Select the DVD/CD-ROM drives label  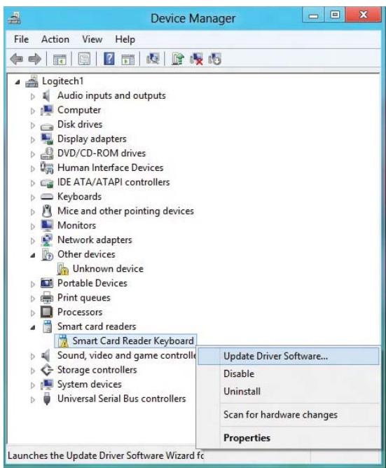click(x=102, y=153)
